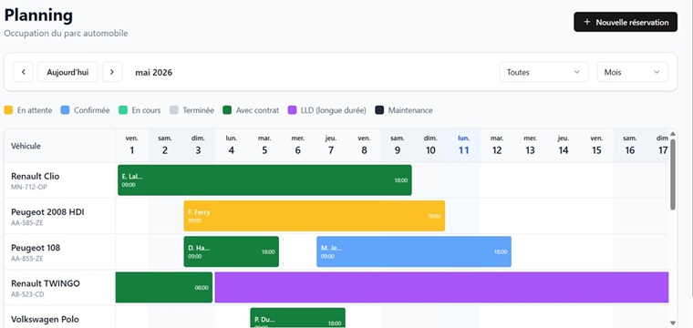Click the vertical scrollbar thumb of the planning grid
Viewport: 693px width, 328px height.
coord(673,174)
